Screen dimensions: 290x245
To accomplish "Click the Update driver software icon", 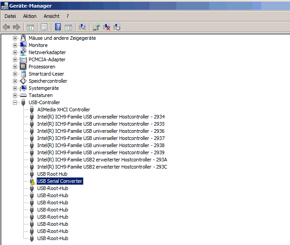I will pos(96,27).
